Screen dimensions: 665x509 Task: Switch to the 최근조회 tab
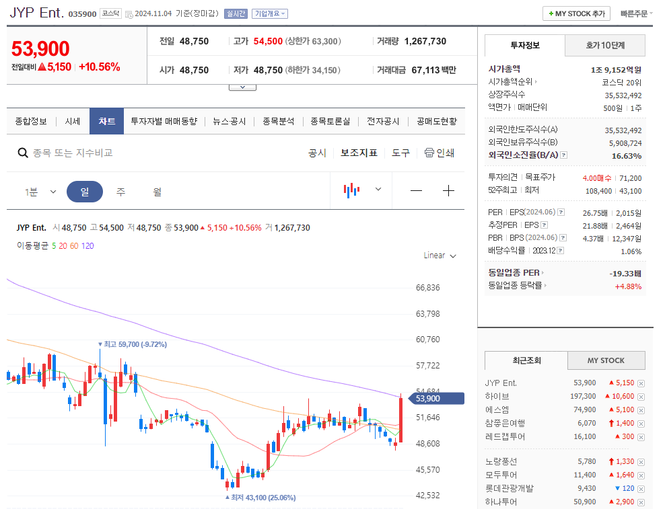[x=526, y=360]
